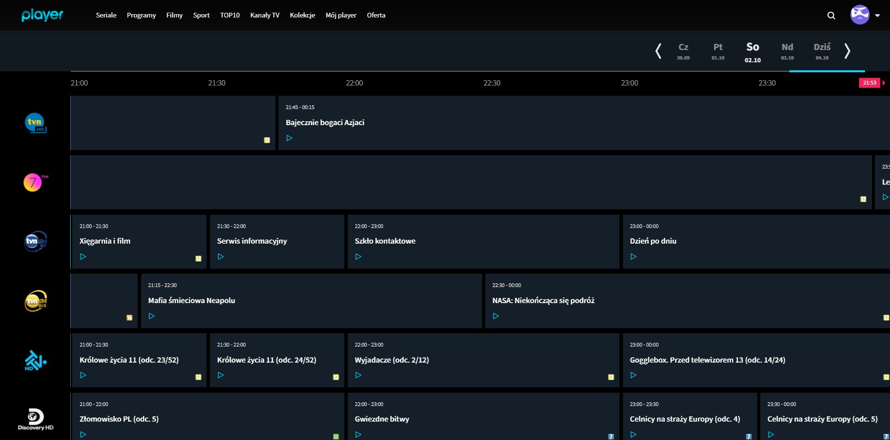Open the Sport menu
The height and width of the screenshot is (440, 890).
201,15
